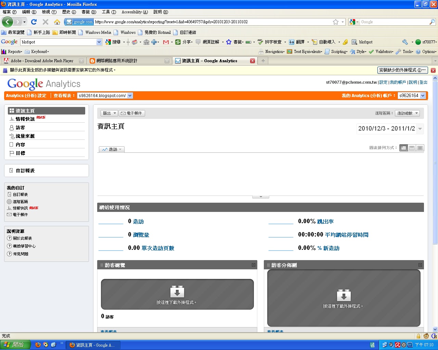Bookmark page with star icon in URL bar
Viewport: 438px width, 350px height.
click(336, 22)
